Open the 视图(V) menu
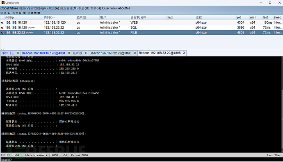This screenshot has width=283, height=162. pos(24,8)
